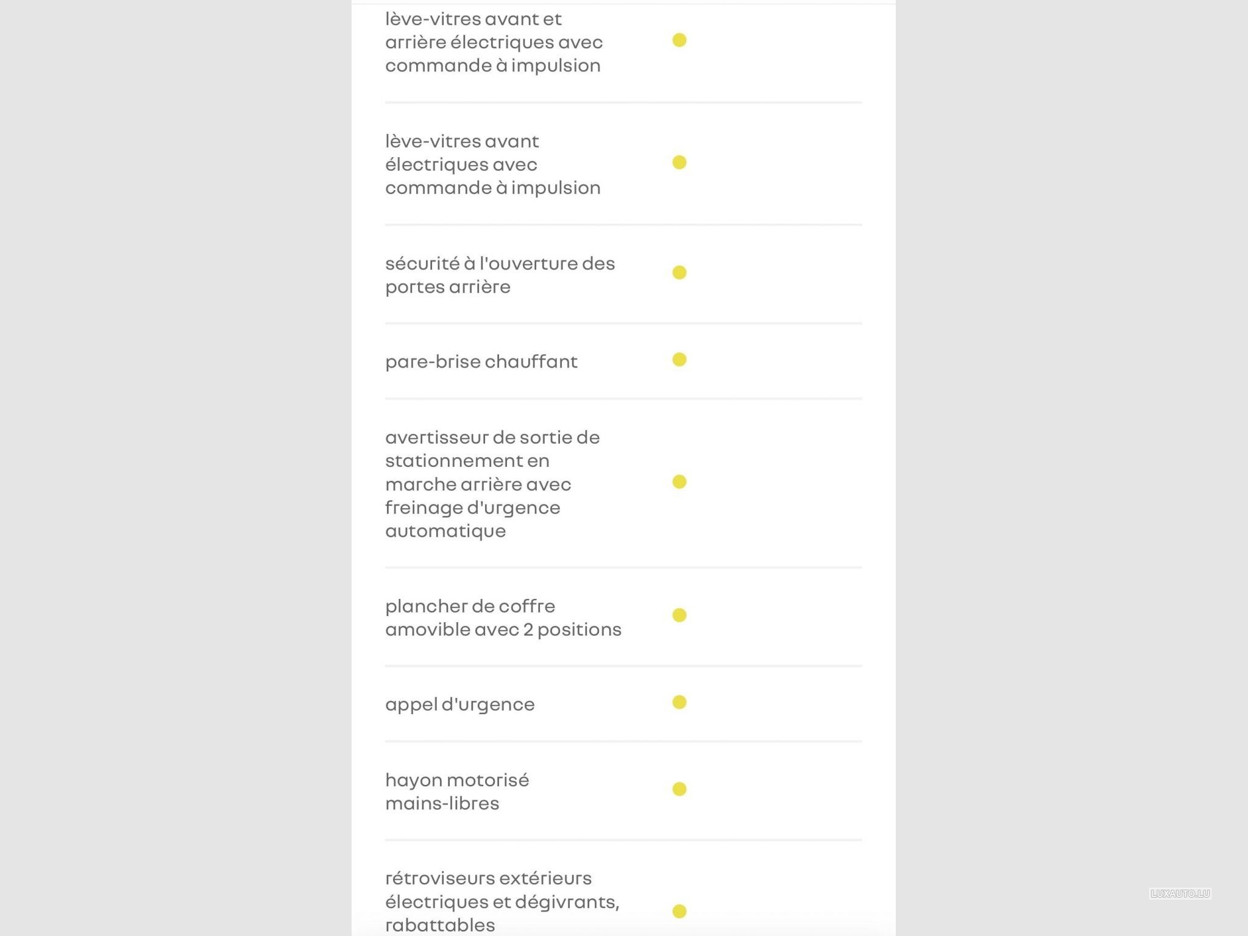Click yellow dot for rétroviseurs extérieurs électriques row
The width and height of the screenshot is (1248, 936).
pyautogui.click(x=679, y=911)
